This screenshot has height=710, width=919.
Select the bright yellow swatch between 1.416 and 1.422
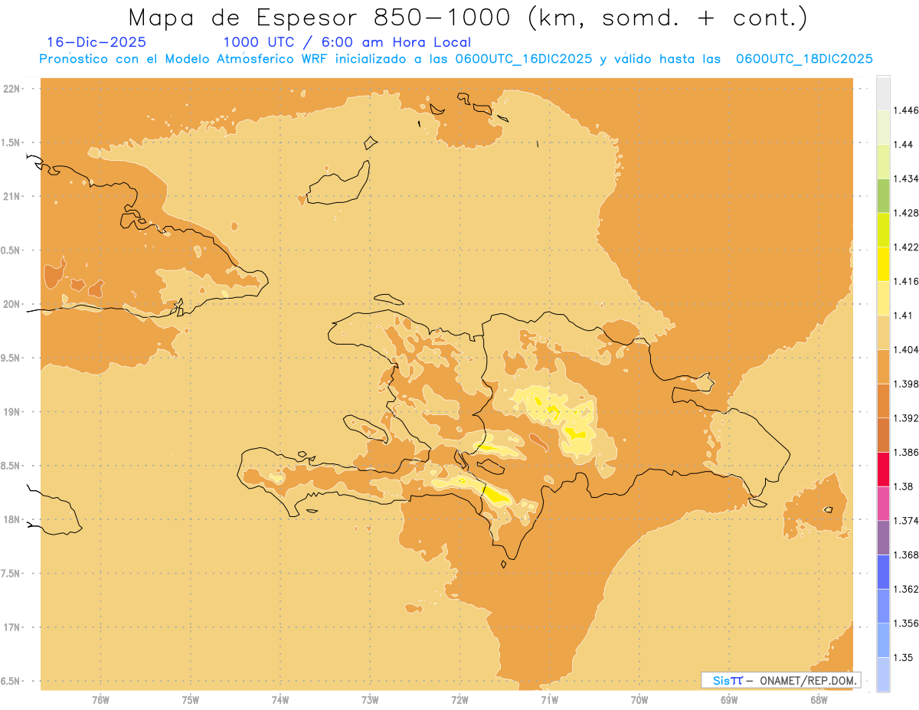click(x=883, y=263)
